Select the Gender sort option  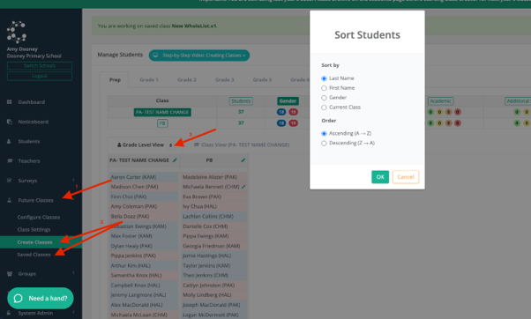tap(324, 98)
